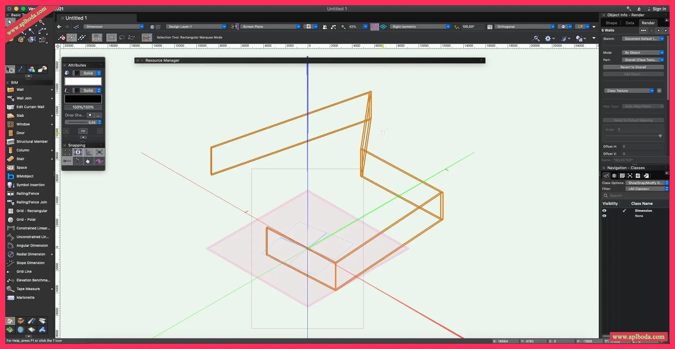Click the Revert to Overall button
This screenshot has height=349, width=675.
pos(633,67)
